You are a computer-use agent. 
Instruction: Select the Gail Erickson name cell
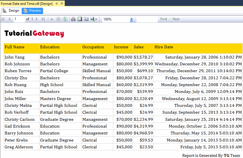[x=22, y=126]
